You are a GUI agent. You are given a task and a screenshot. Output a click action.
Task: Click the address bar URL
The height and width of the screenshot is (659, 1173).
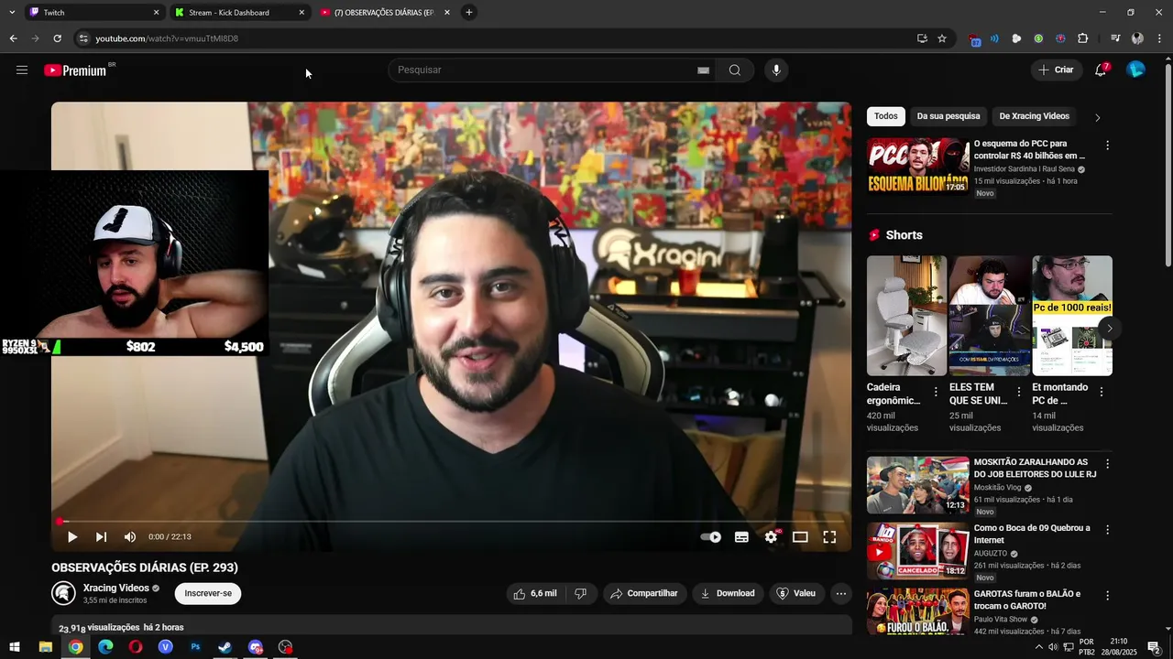(167, 38)
